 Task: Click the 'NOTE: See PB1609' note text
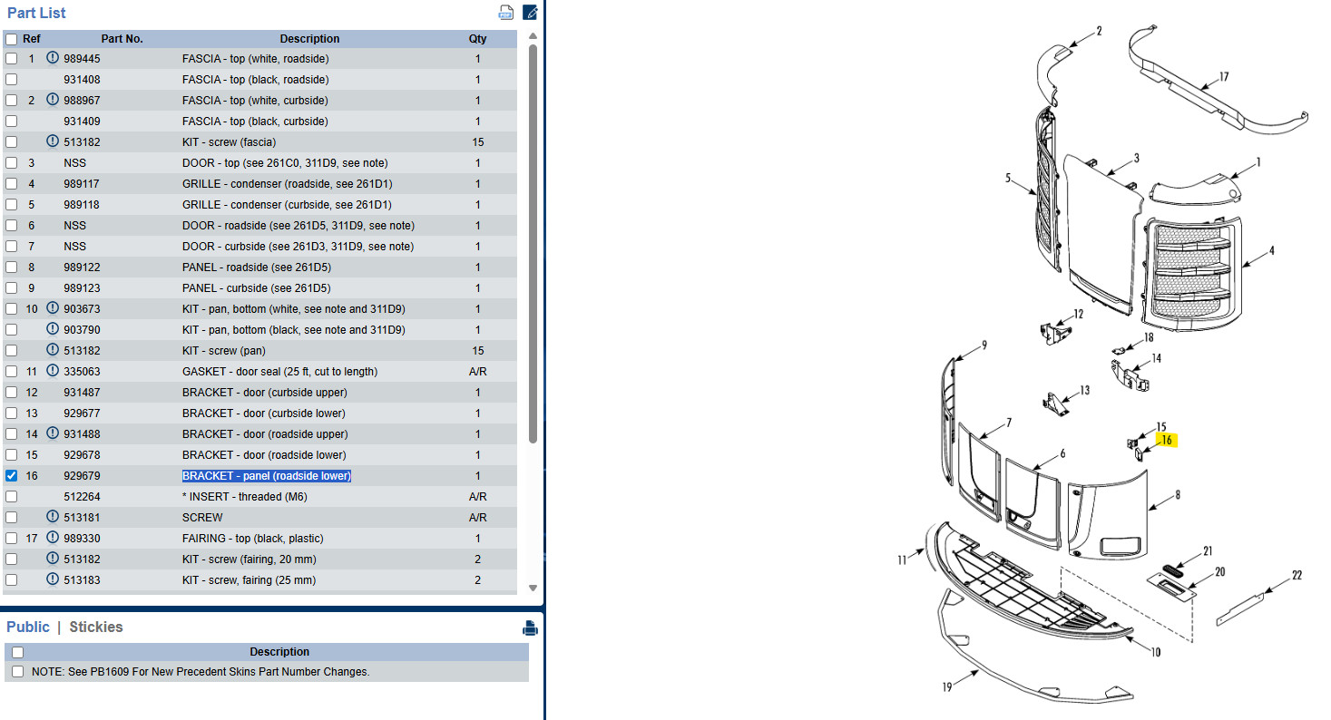(201, 672)
